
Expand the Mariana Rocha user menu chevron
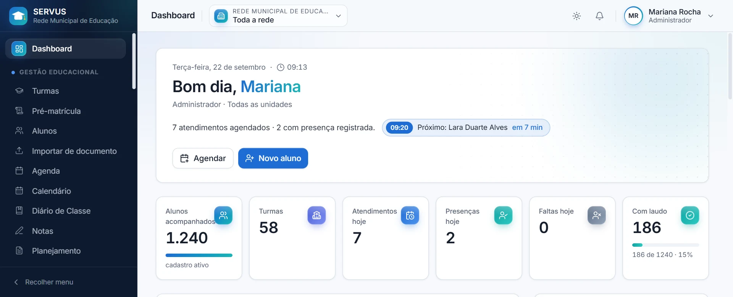point(710,16)
